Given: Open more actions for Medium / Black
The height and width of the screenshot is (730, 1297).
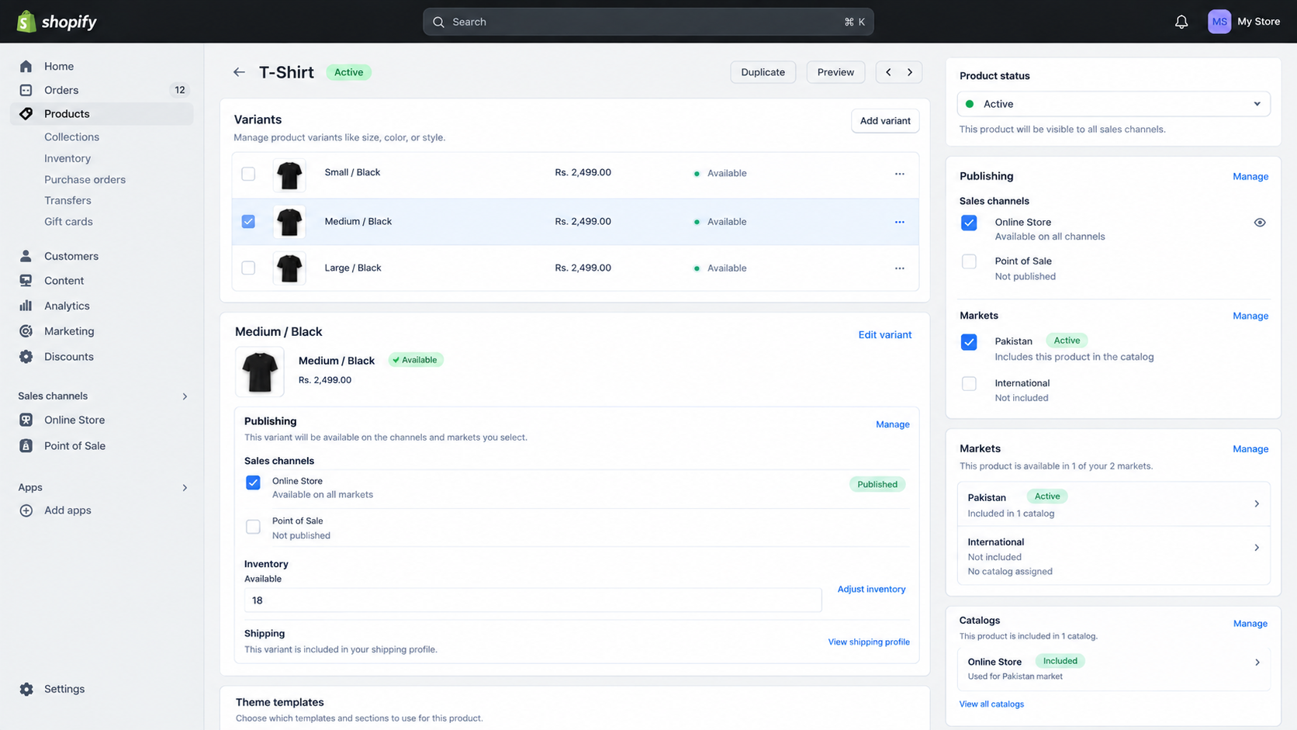Looking at the screenshot, I should 899,222.
